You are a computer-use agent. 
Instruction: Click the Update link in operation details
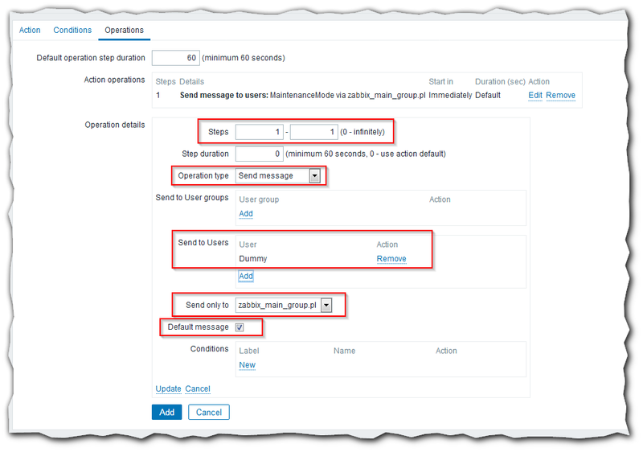pyautogui.click(x=168, y=389)
